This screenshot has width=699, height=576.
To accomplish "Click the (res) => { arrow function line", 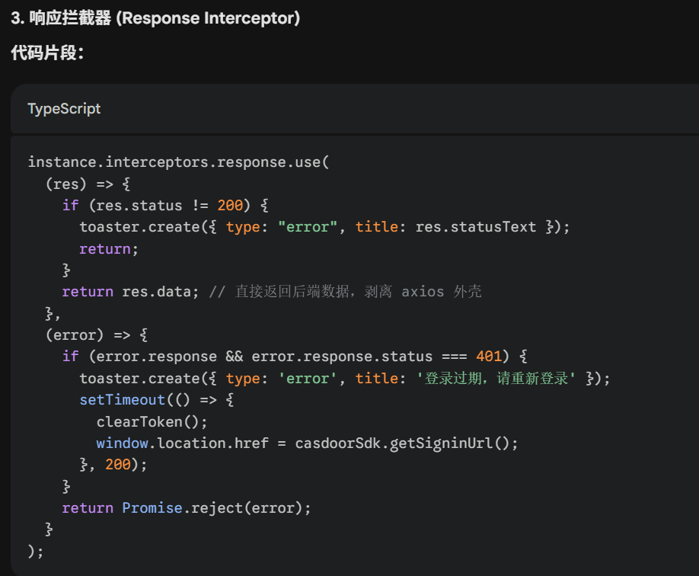I will pyautogui.click(x=88, y=184).
